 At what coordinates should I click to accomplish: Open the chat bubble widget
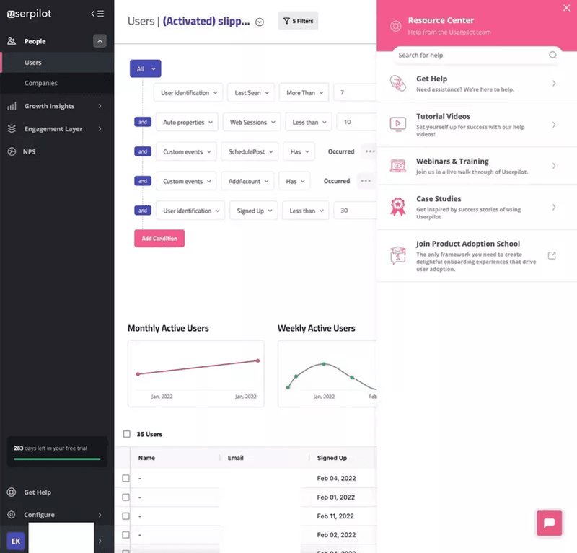549,523
